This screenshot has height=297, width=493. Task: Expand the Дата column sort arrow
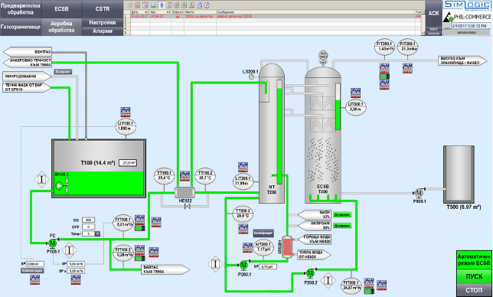point(146,12)
